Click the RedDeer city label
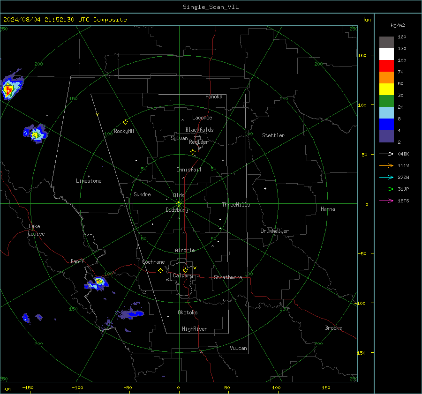This screenshot has width=422, height=394. tap(199, 142)
